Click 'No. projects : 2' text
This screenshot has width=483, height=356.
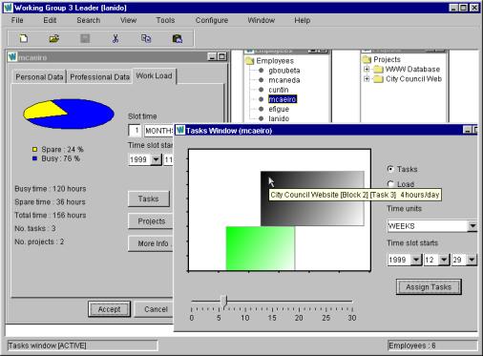pos(39,241)
